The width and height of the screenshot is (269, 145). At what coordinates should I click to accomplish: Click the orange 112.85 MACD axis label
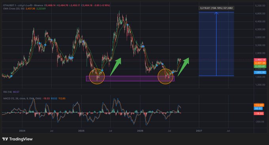pyautogui.click(x=259, y=105)
